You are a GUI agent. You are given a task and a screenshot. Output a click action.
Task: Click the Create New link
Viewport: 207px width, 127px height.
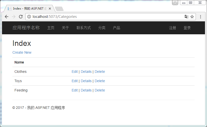click(22, 52)
